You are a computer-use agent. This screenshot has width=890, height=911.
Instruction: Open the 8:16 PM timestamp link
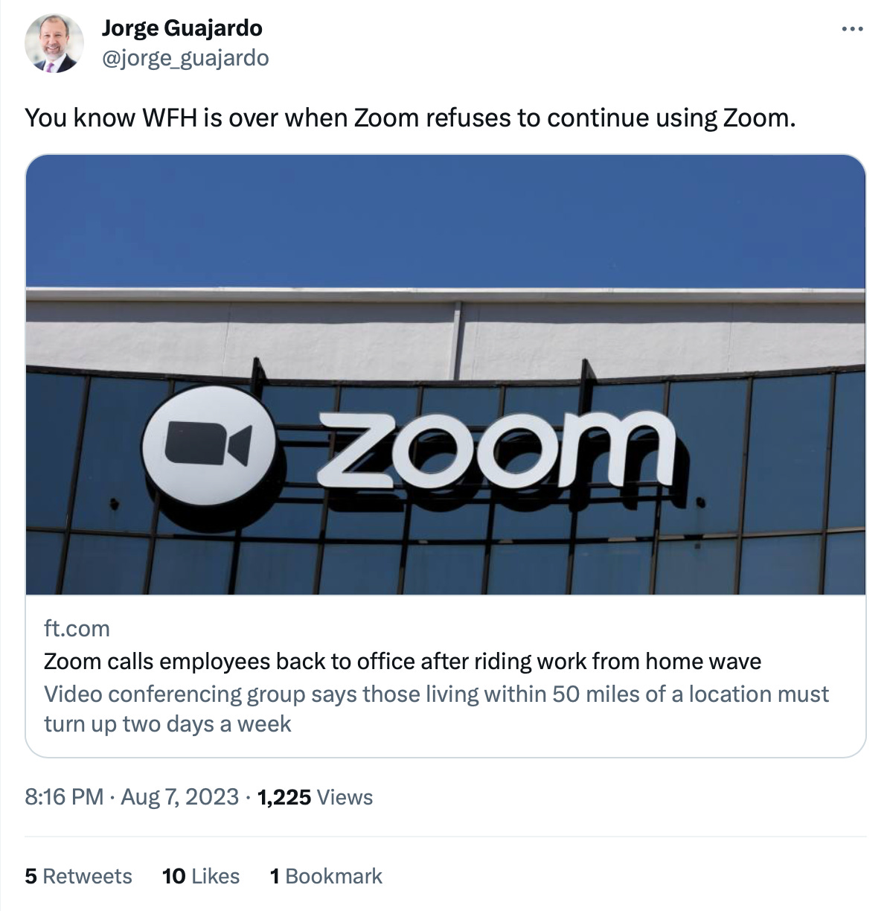pos(64,797)
